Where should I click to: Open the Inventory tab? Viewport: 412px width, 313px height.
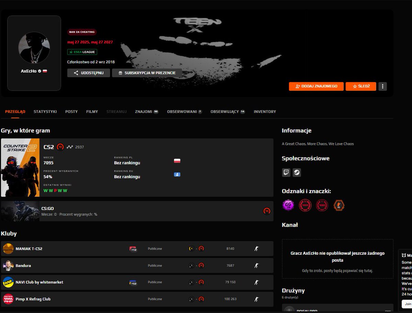(265, 112)
